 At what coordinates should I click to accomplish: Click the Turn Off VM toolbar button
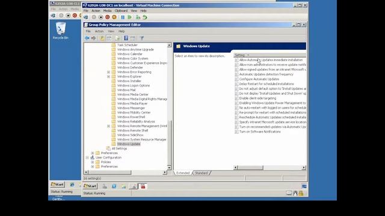click(100, 17)
